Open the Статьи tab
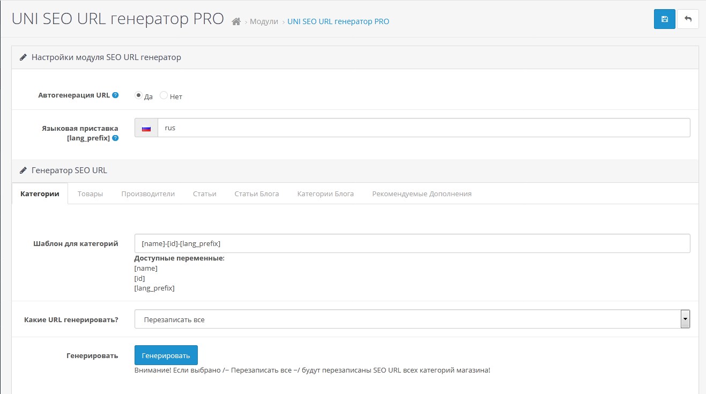Screen dimensions: 706x394 (x=205, y=194)
